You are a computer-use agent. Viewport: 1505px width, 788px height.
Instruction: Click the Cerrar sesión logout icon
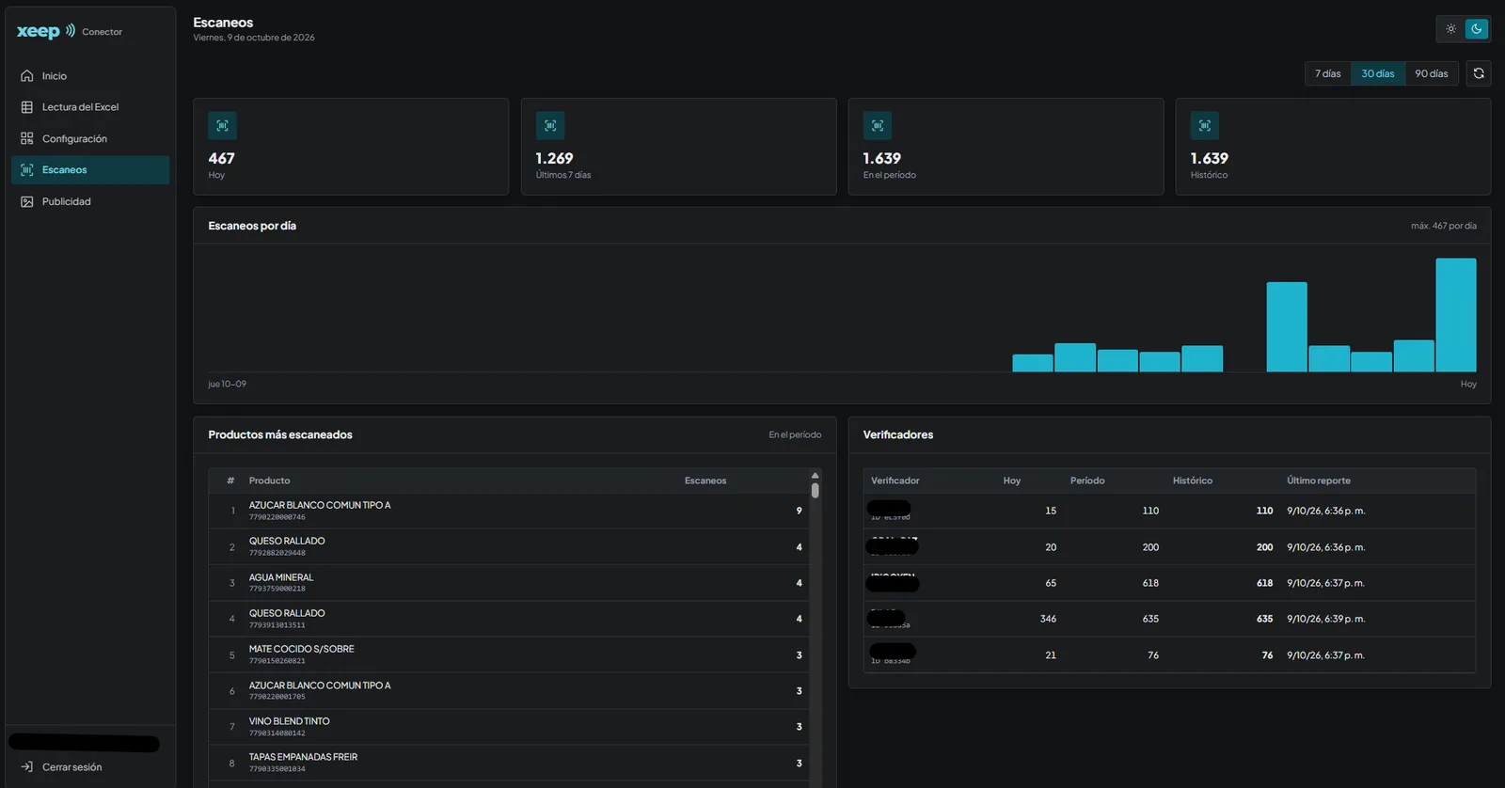pyautogui.click(x=27, y=767)
